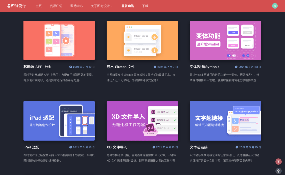This screenshot has width=285, height=175.
Task: Click the 2021 年 7 月 7 日 date text
Action: 168,67
